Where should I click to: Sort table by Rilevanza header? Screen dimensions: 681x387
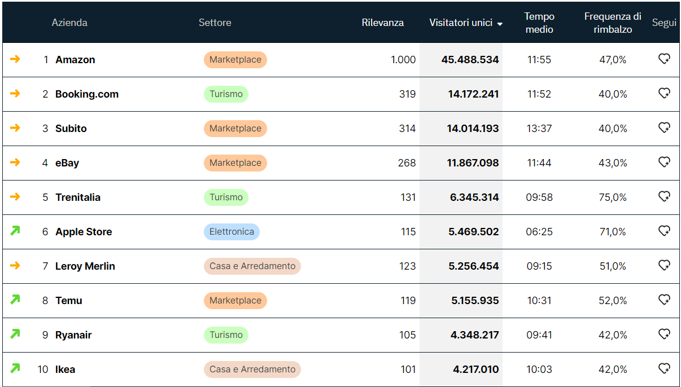(383, 23)
